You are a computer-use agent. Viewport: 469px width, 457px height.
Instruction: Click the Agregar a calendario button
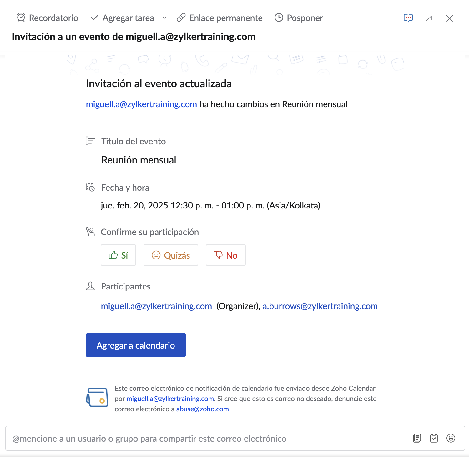tap(136, 345)
